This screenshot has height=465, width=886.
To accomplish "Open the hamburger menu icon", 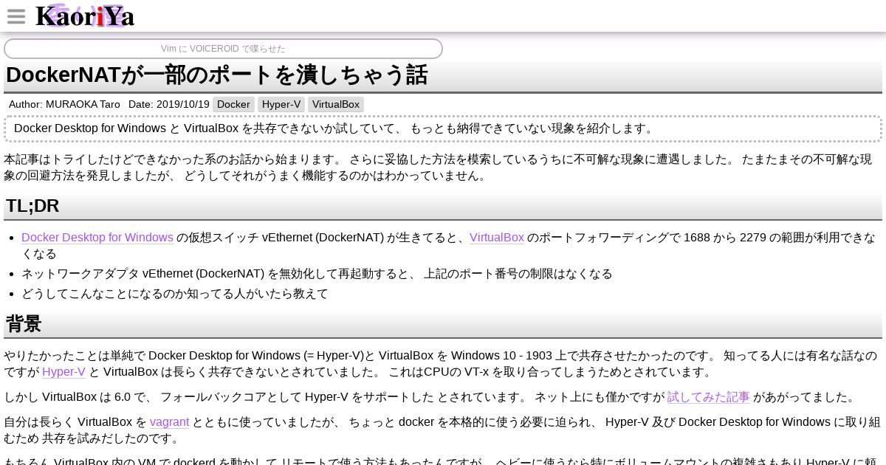I will [x=16, y=16].
